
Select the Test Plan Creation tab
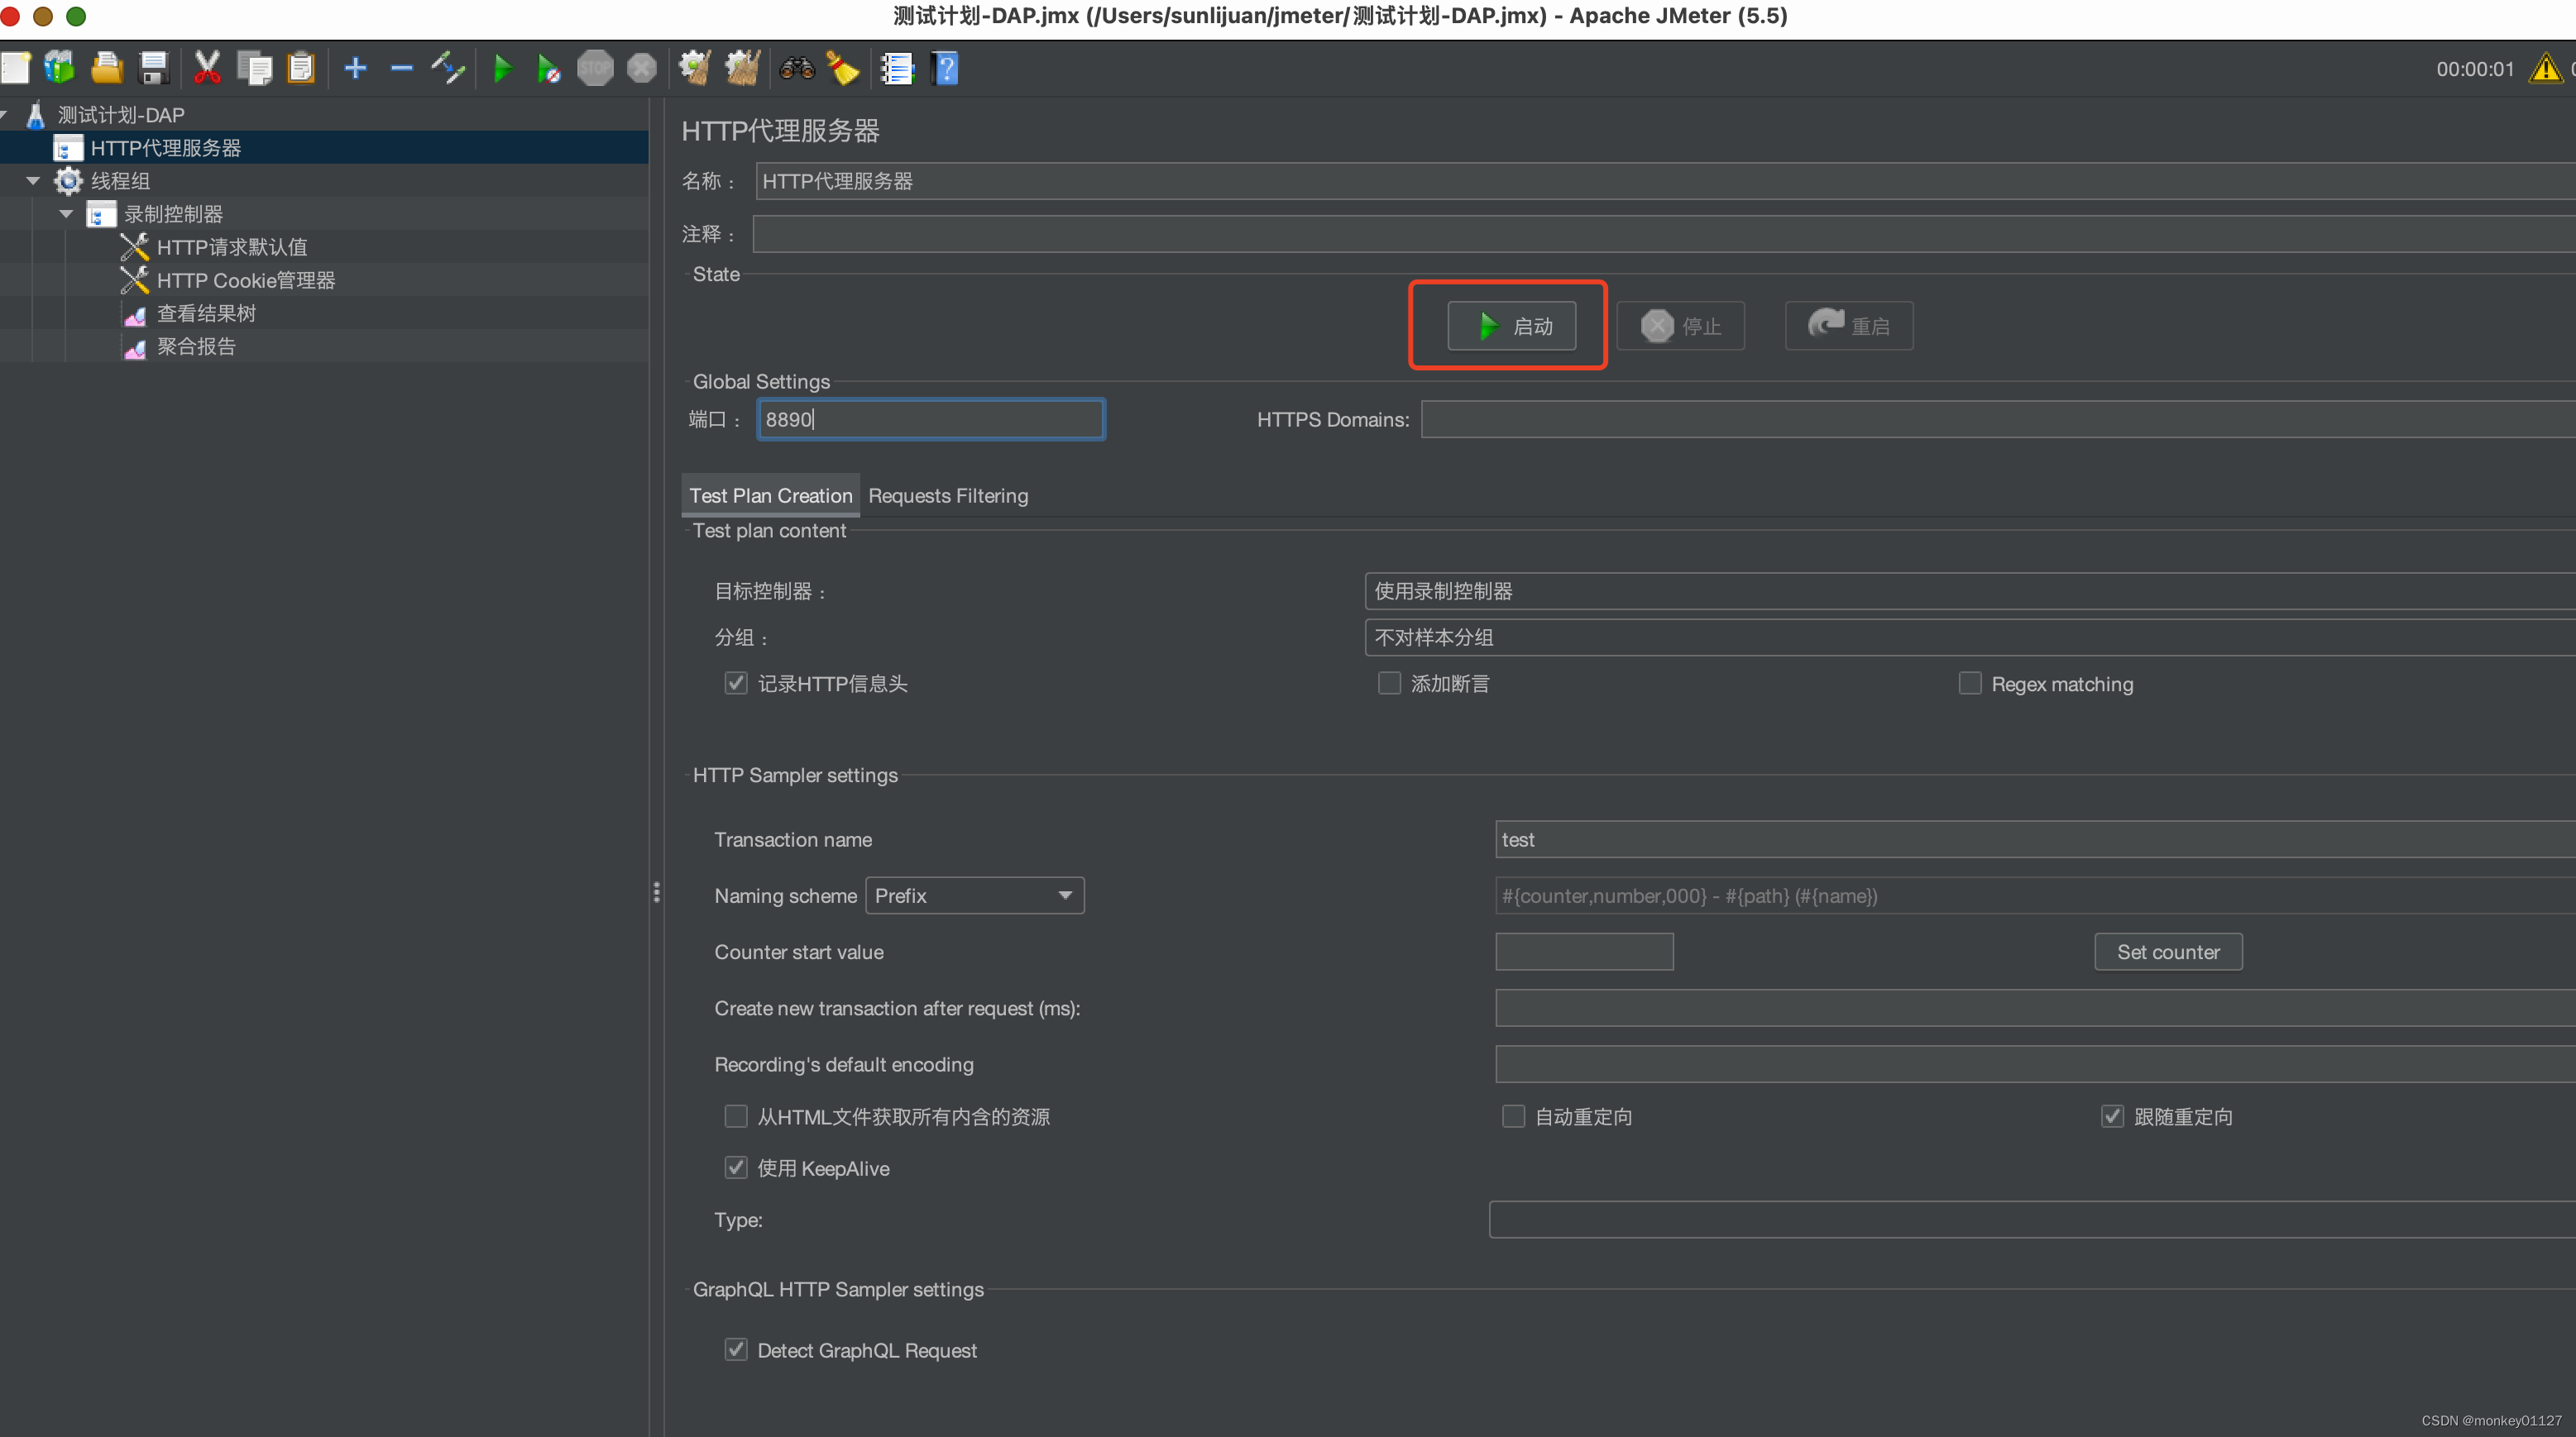coord(768,495)
